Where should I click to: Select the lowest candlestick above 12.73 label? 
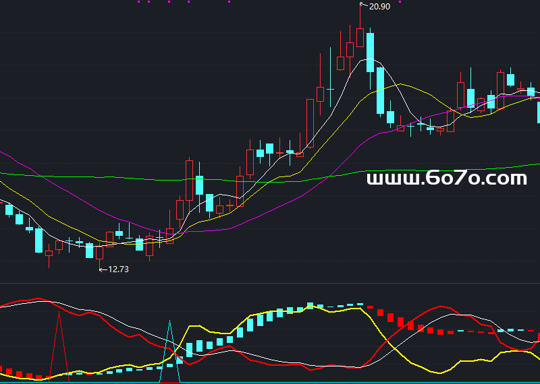click(x=100, y=253)
